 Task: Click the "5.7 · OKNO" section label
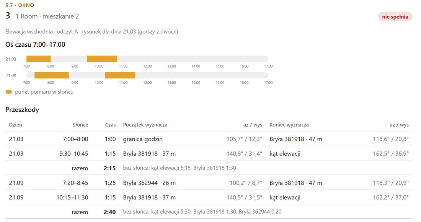coord(20,5)
